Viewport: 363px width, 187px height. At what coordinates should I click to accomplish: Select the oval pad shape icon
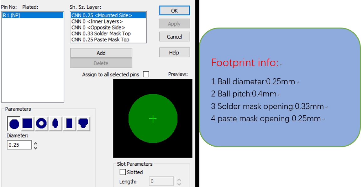[x=55, y=123]
